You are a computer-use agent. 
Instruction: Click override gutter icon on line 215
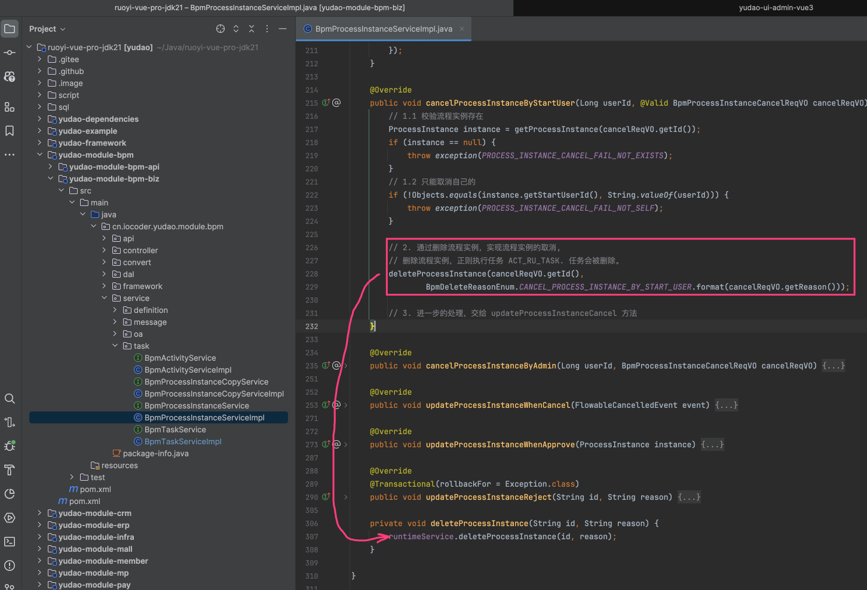(326, 103)
